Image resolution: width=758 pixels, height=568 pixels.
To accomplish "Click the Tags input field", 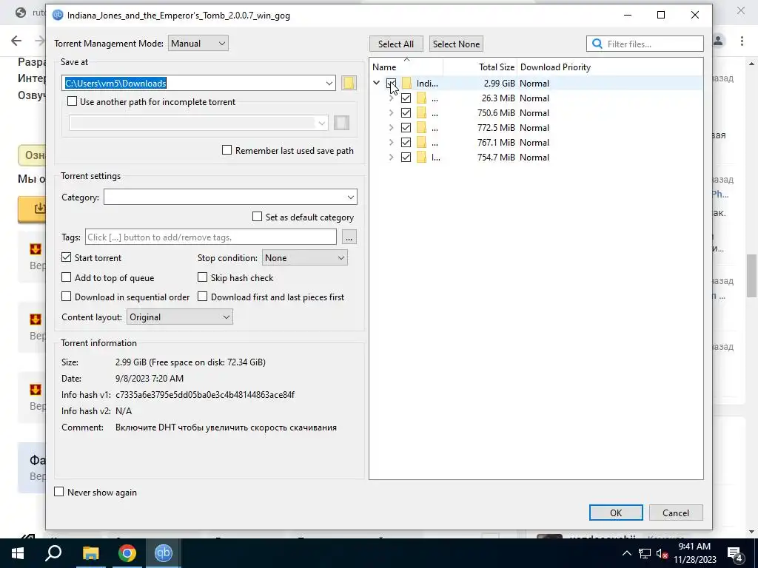I will [211, 237].
